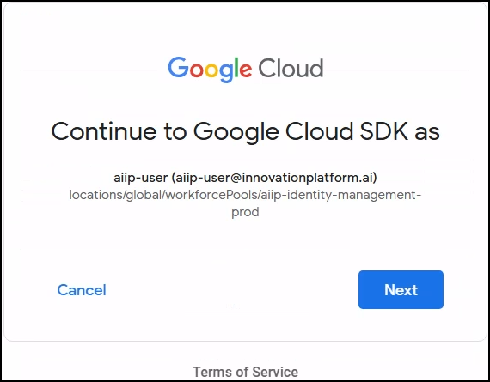Viewport: 490px width, 382px height.
Task: Click the aiip-user@innovationplatform.ai email address
Action: click(x=274, y=178)
